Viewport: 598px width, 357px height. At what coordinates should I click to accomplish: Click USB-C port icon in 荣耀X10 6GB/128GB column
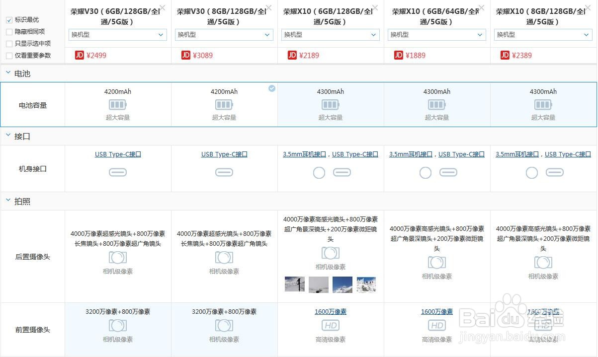pyautogui.click(x=342, y=172)
